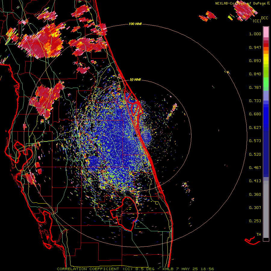271x271 pixels.
Task: Click the gray lower segment of color bar
Action: 266,209
